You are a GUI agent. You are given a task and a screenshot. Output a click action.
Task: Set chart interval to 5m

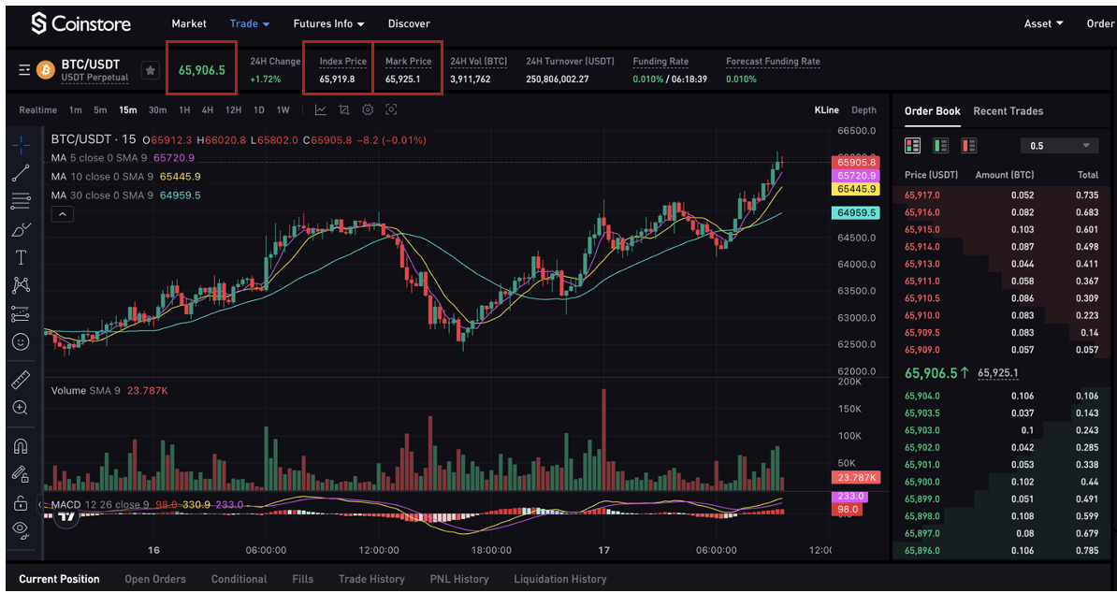[x=100, y=109]
